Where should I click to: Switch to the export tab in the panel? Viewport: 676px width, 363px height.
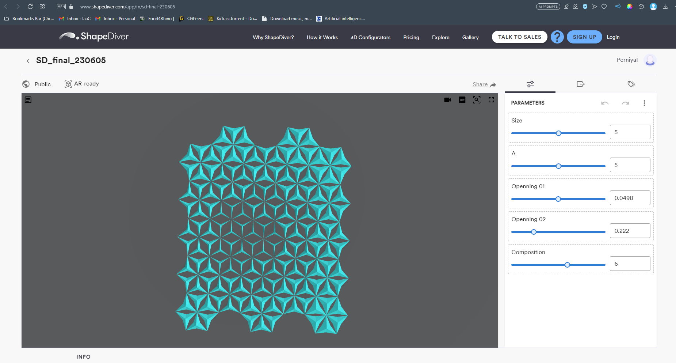click(x=580, y=84)
